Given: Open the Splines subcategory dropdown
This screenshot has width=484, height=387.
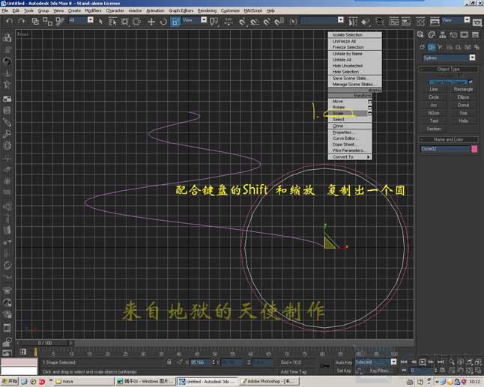Looking at the screenshot, I should click(472, 58).
